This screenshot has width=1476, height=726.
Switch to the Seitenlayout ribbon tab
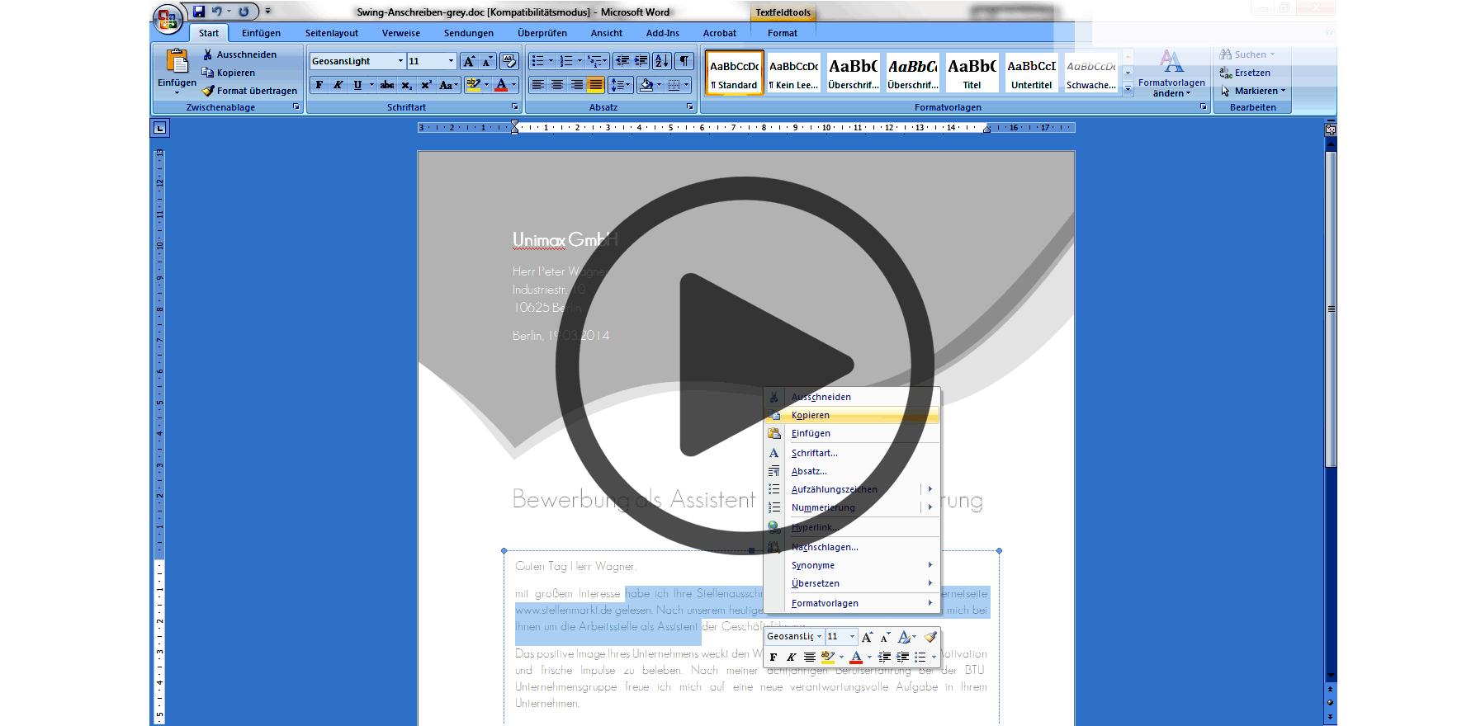coord(331,33)
